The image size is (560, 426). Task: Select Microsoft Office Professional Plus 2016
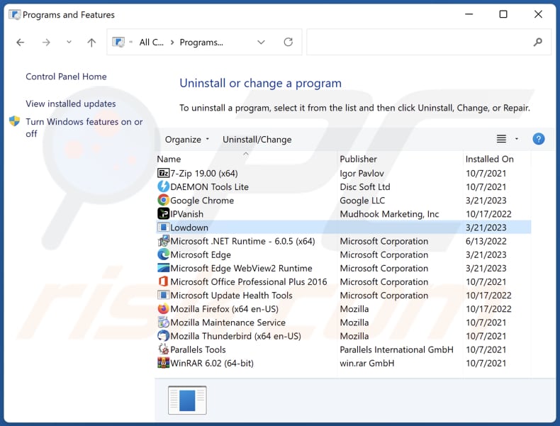pos(344,281)
